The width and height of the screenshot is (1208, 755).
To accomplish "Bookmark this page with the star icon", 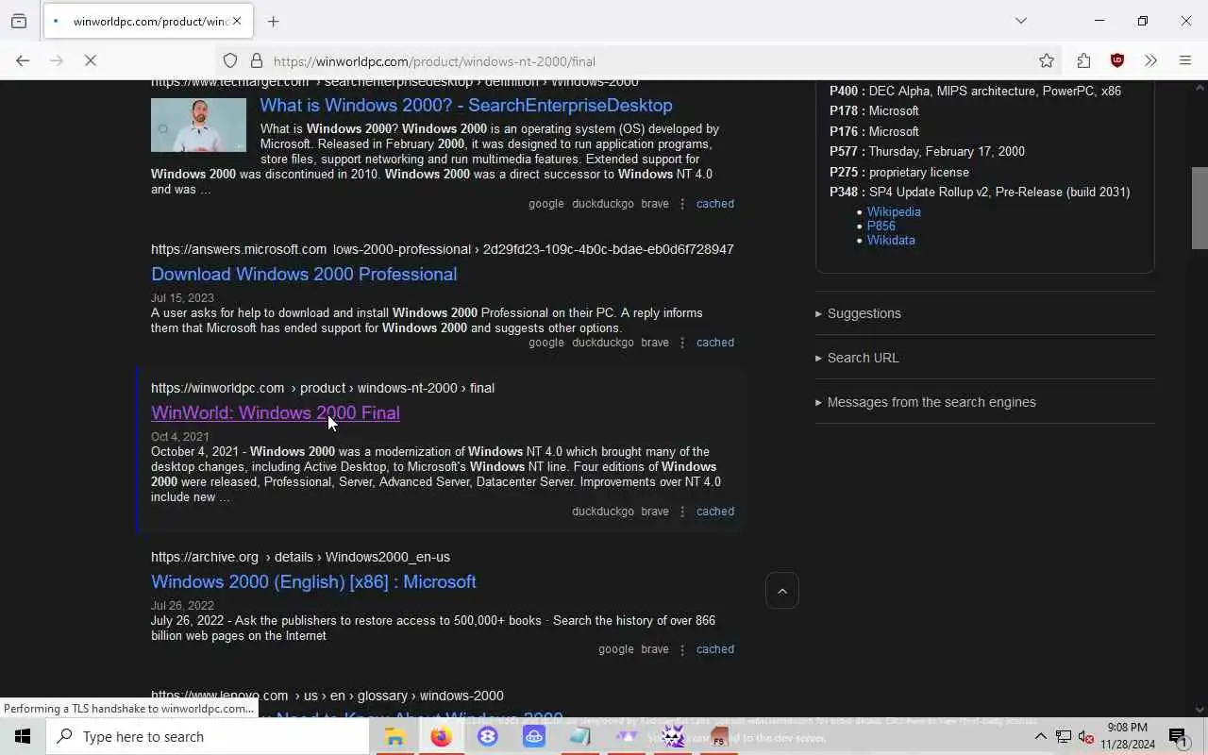I will (x=1047, y=61).
